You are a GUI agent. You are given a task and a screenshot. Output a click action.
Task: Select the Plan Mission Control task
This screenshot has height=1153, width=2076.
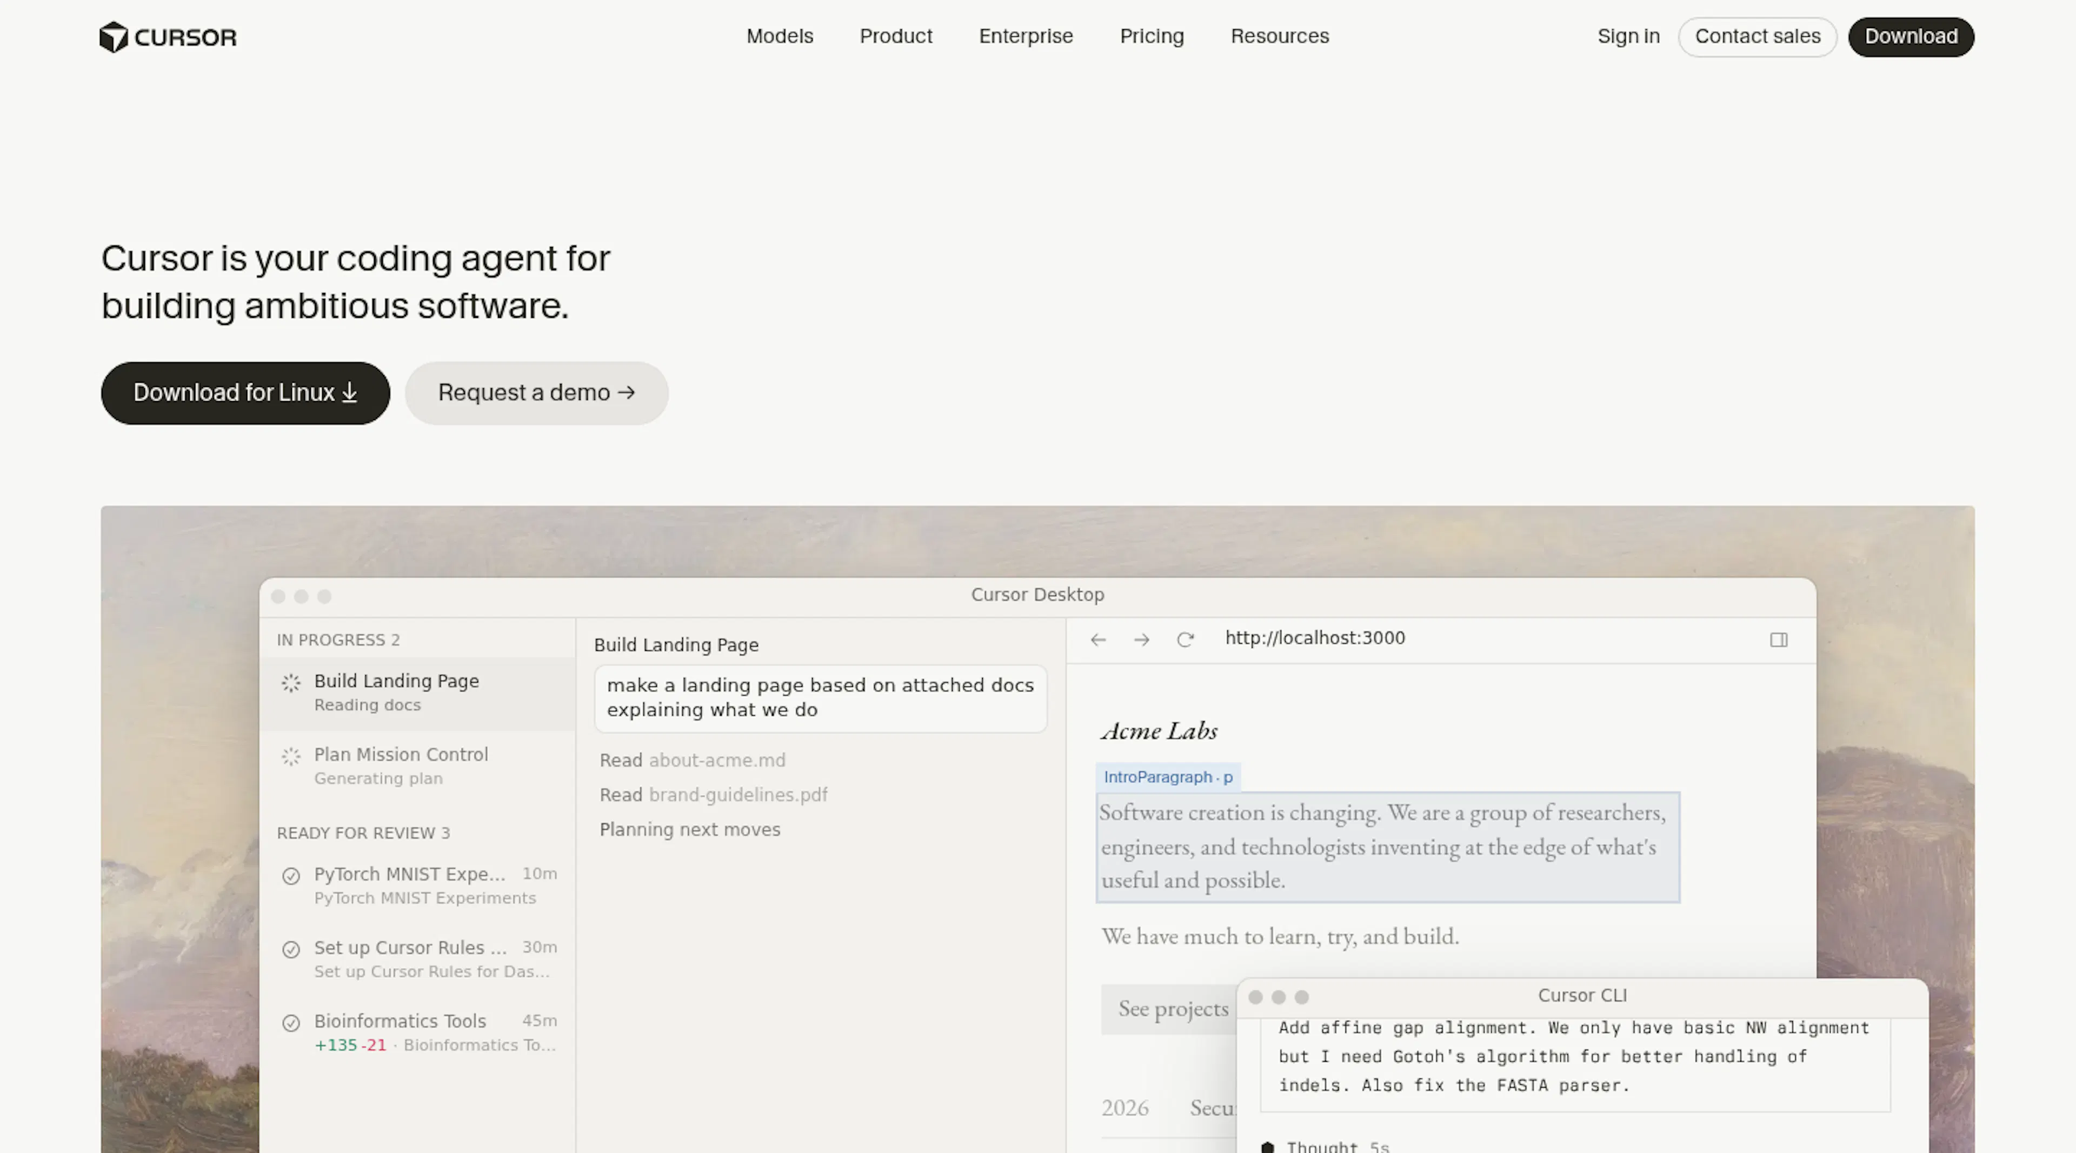tap(417, 767)
